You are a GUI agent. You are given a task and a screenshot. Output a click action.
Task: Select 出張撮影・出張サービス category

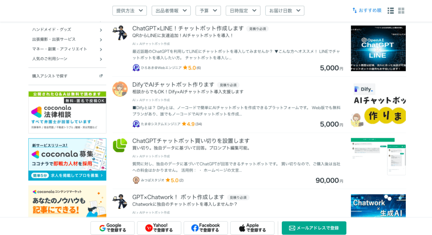click(x=54, y=39)
